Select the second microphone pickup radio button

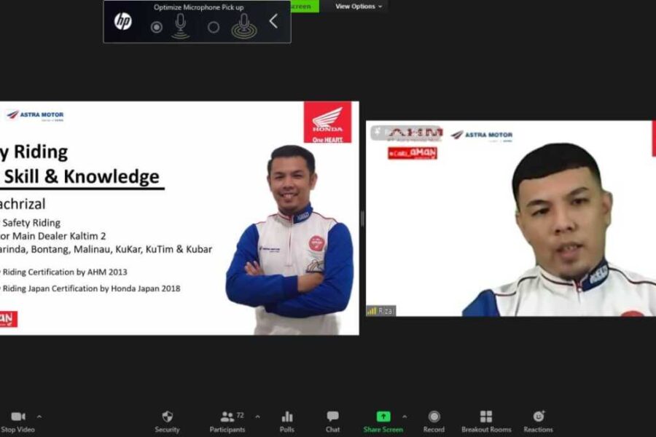(x=214, y=27)
